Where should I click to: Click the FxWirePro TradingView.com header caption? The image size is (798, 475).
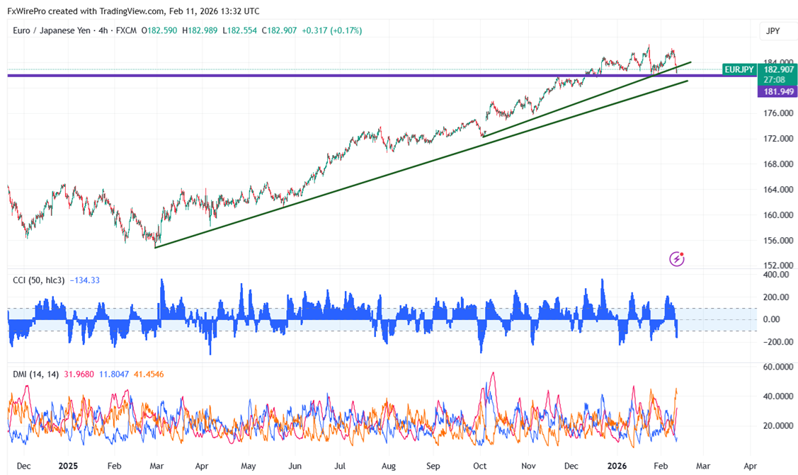[x=133, y=11]
